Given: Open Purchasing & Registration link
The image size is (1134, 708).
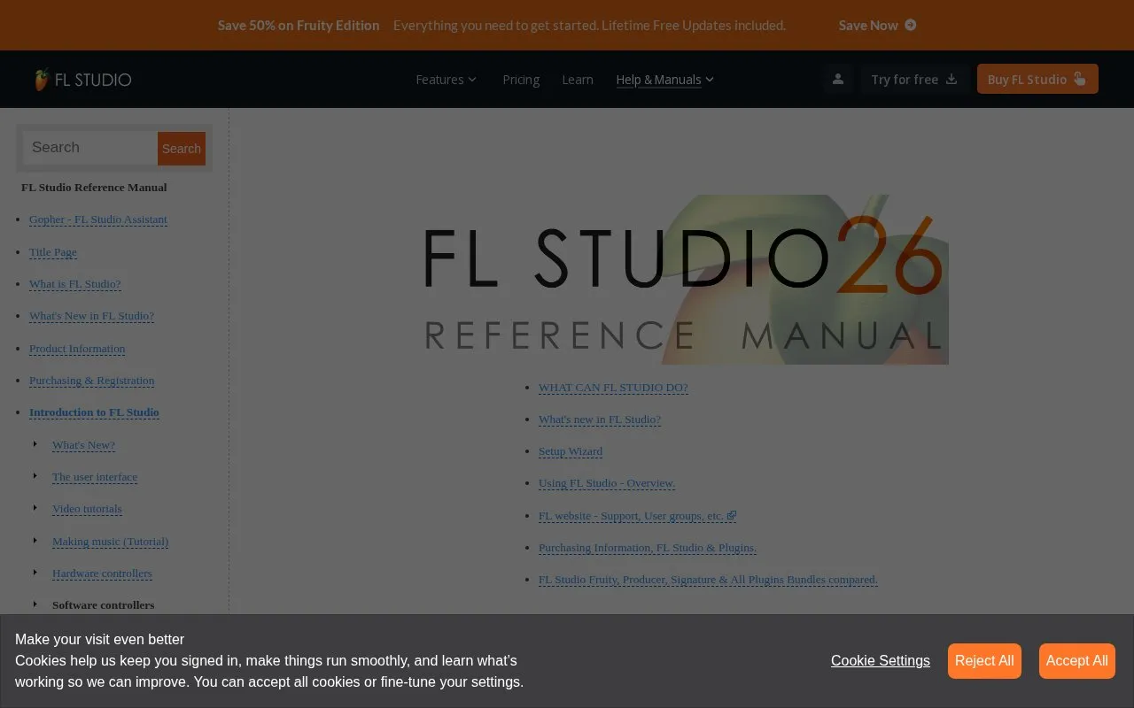Looking at the screenshot, I should (92, 381).
